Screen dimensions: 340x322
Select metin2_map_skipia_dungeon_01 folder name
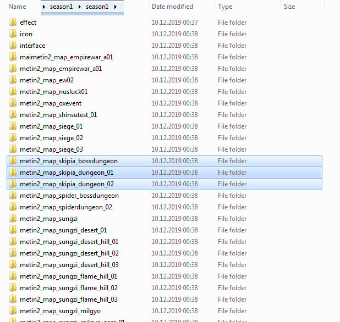click(x=67, y=173)
